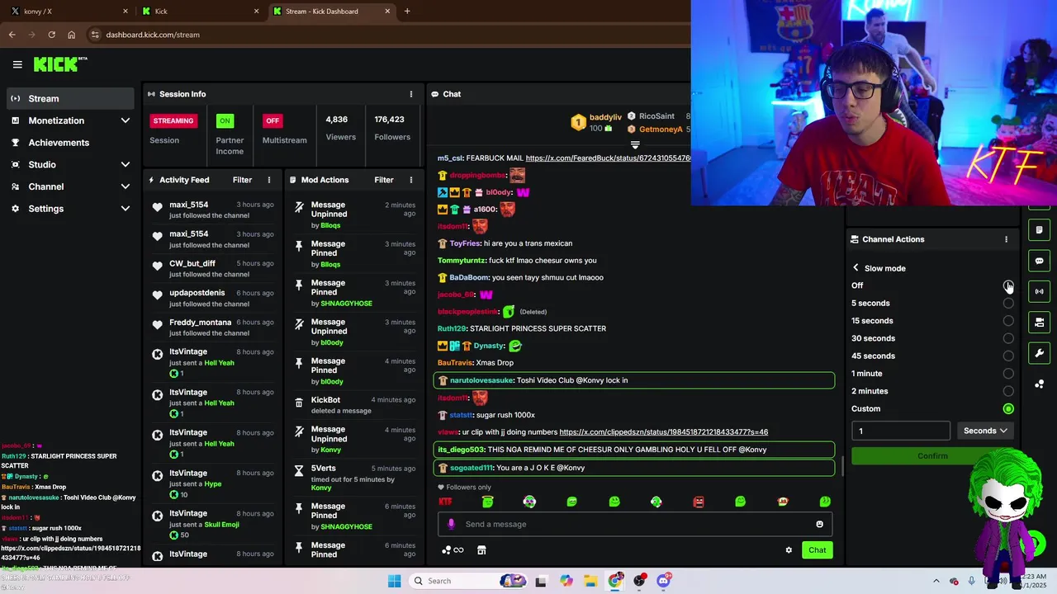Open Channel Actions three-dot options
Image resolution: width=1057 pixels, height=594 pixels.
click(x=1006, y=239)
